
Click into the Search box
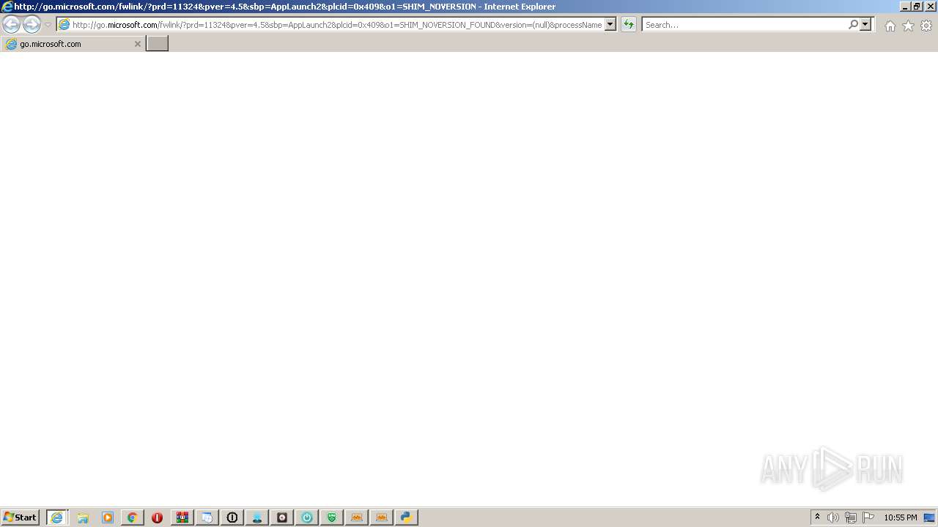pos(745,25)
